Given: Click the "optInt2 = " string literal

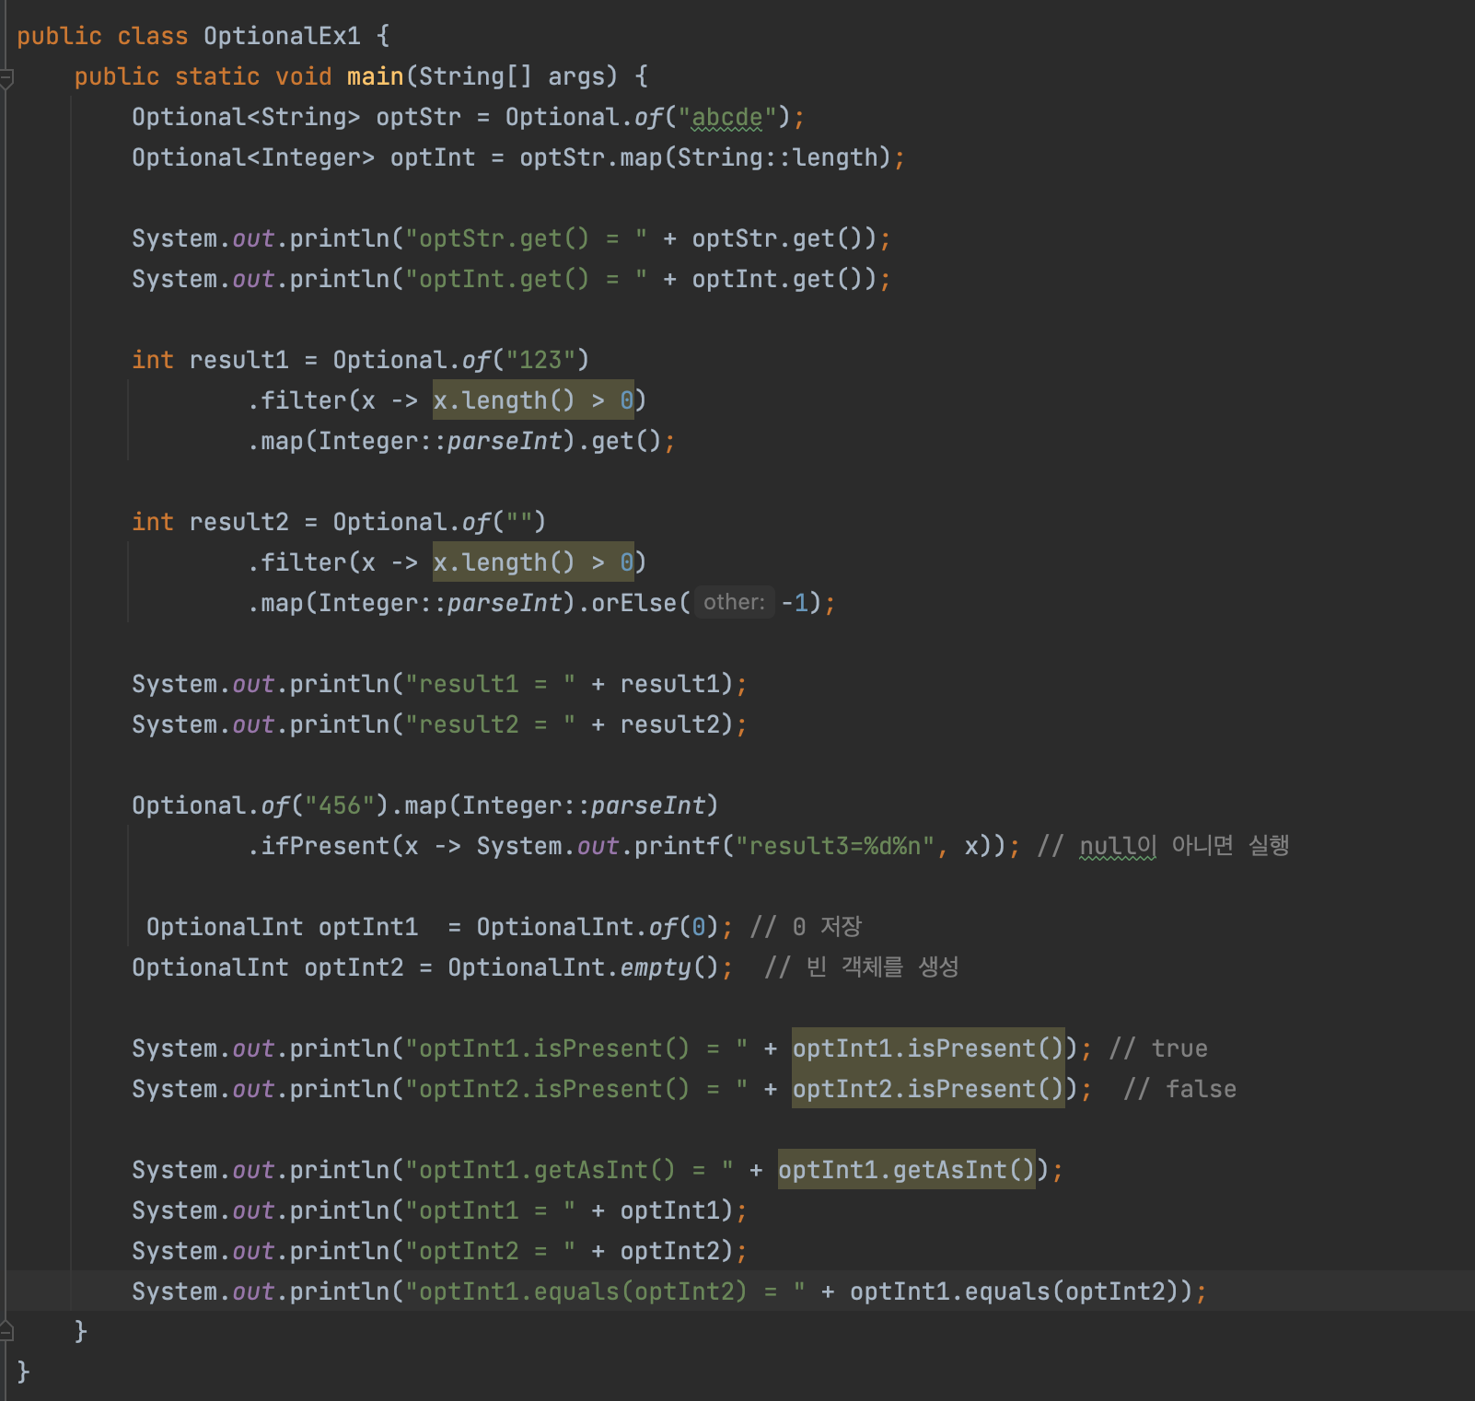Looking at the screenshot, I should (490, 1251).
